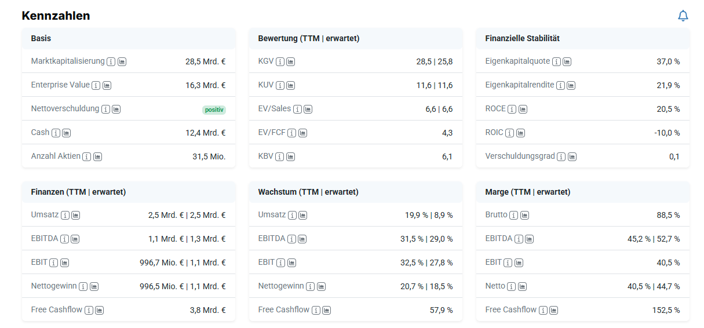Image resolution: width=704 pixels, height=328 pixels.
Task: Open info icon next to KUV
Action: [280, 85]
